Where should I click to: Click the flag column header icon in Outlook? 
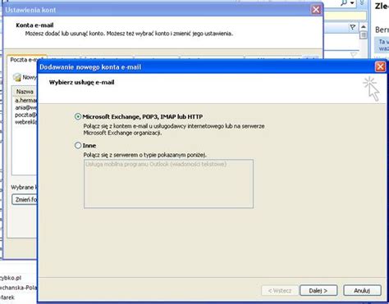[x=353, y=27]
